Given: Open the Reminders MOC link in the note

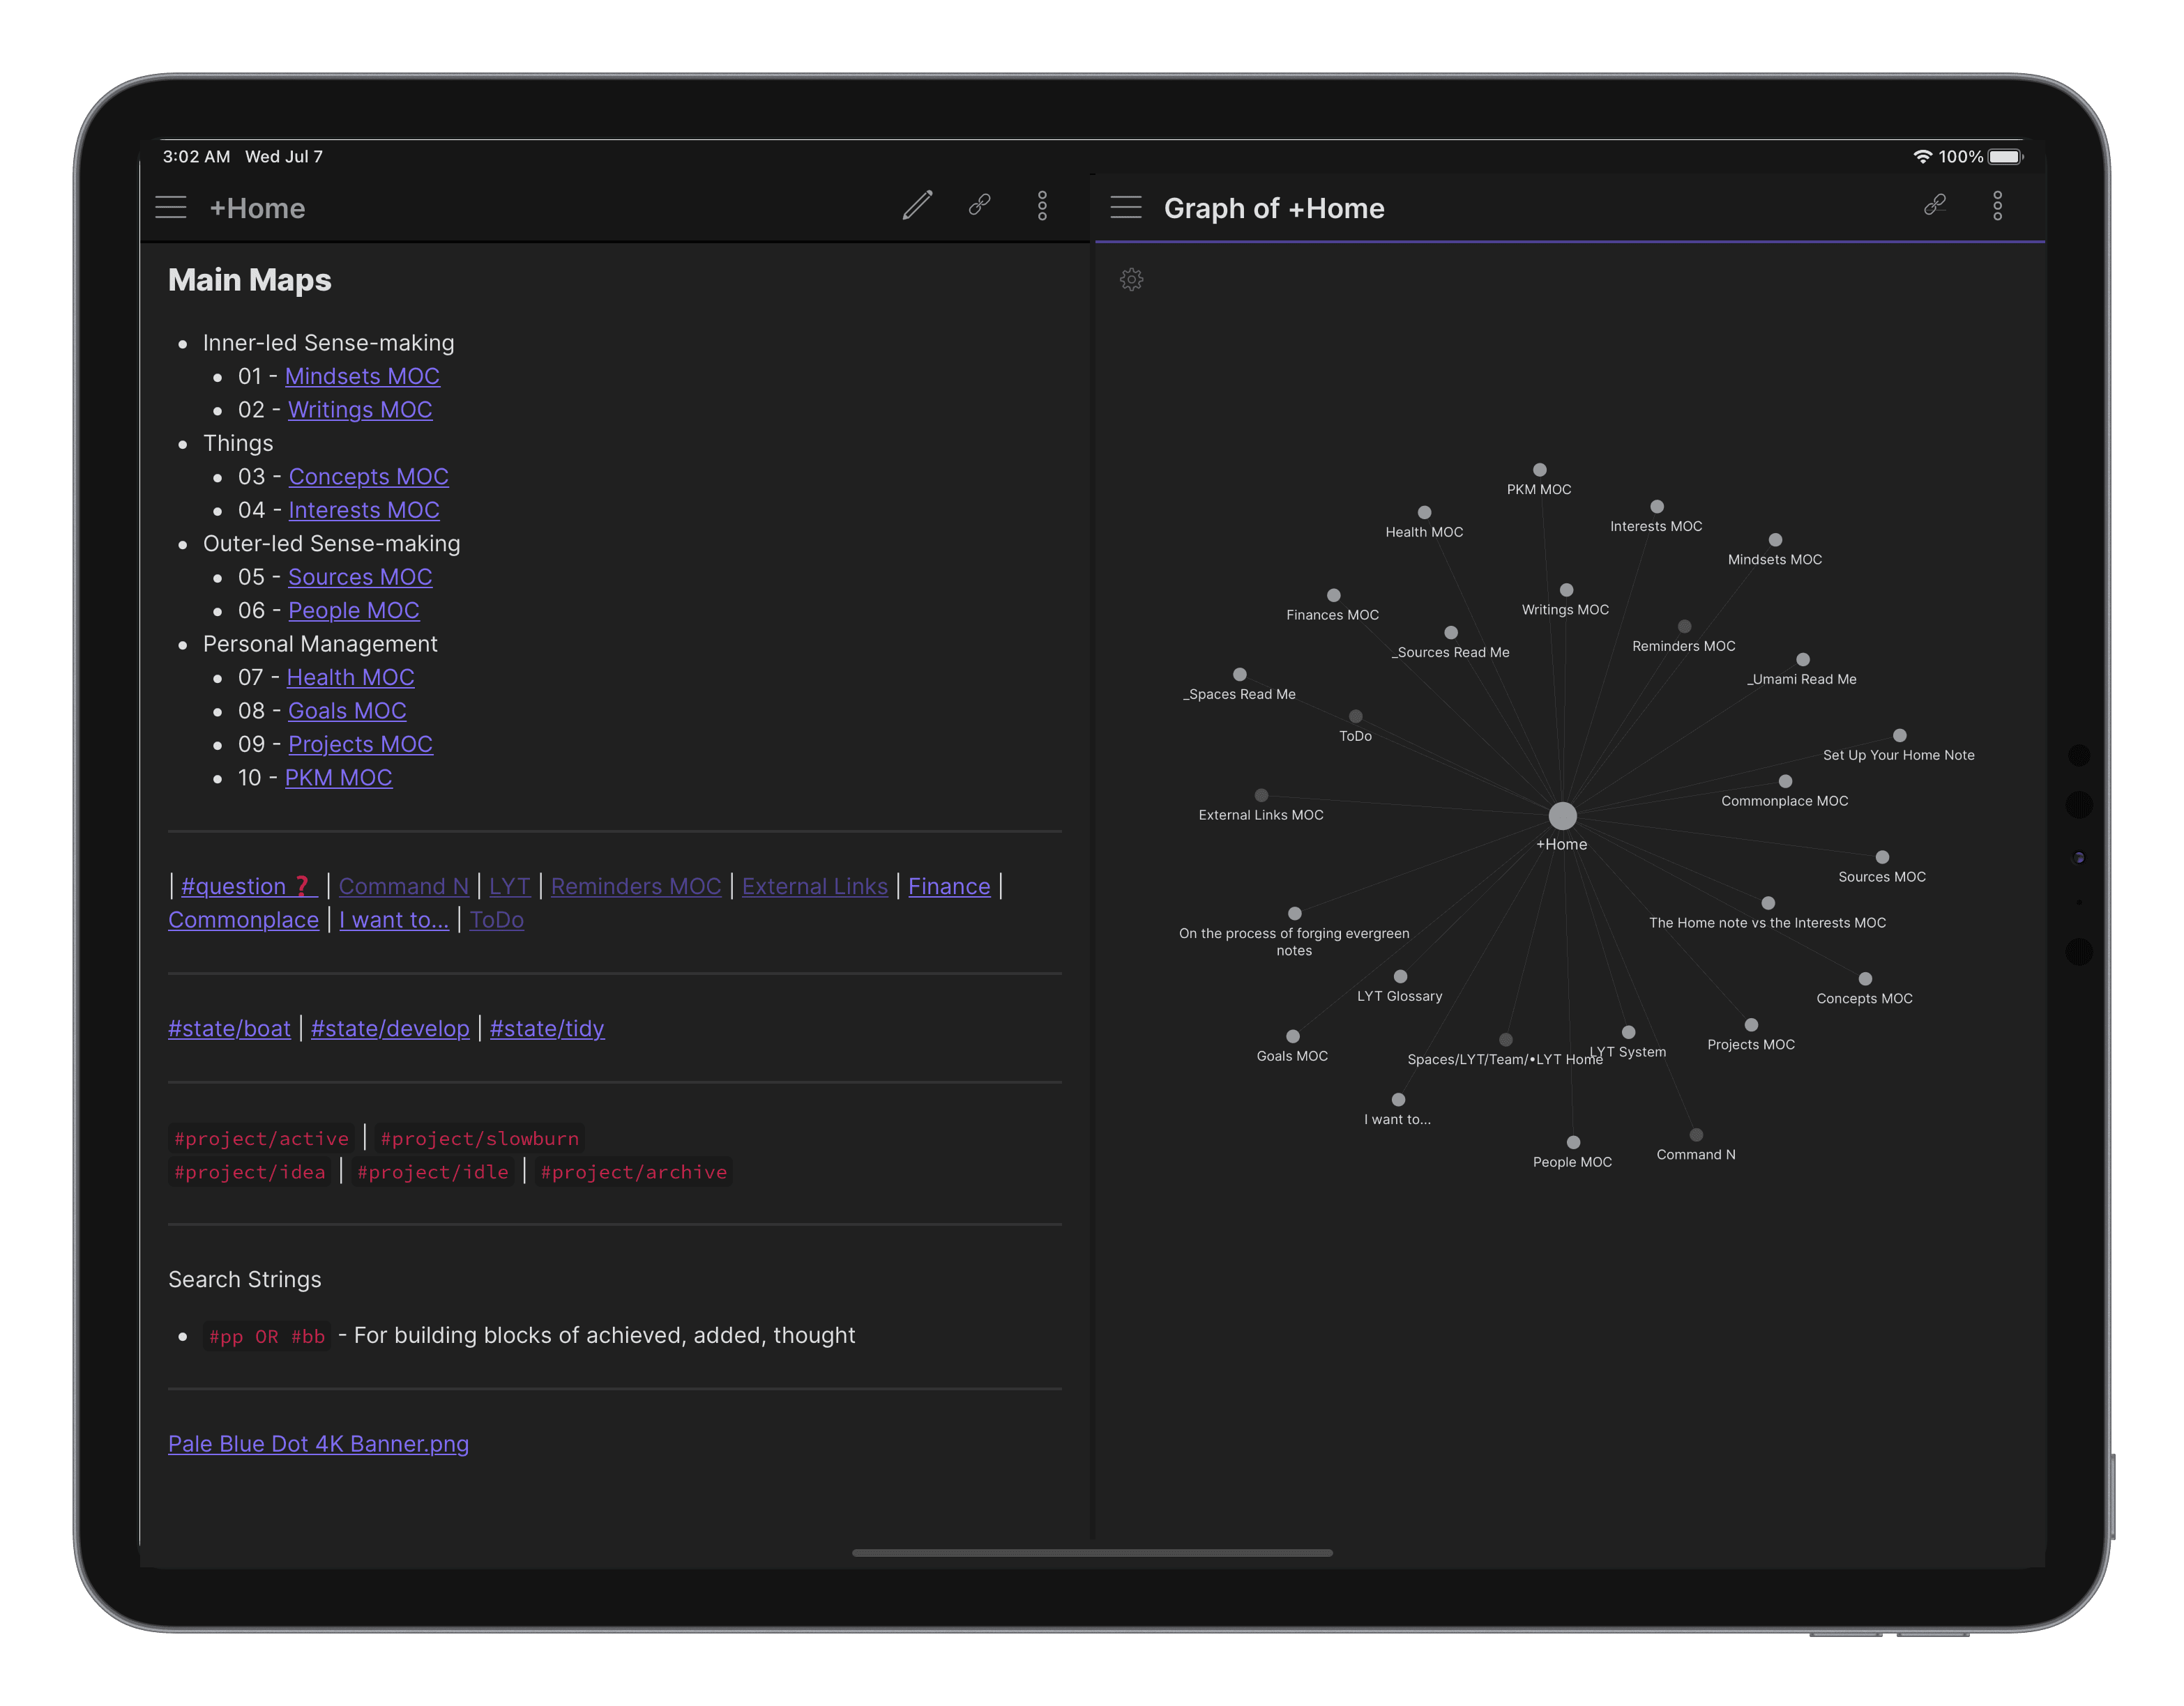Looking at the screenshot, I should click(636, 886).
